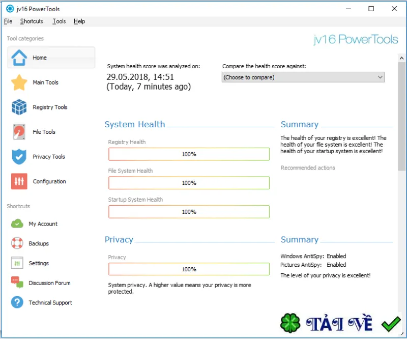Click the My Account cloud icon
Screen dimensions: 407x339
(17, 223)
